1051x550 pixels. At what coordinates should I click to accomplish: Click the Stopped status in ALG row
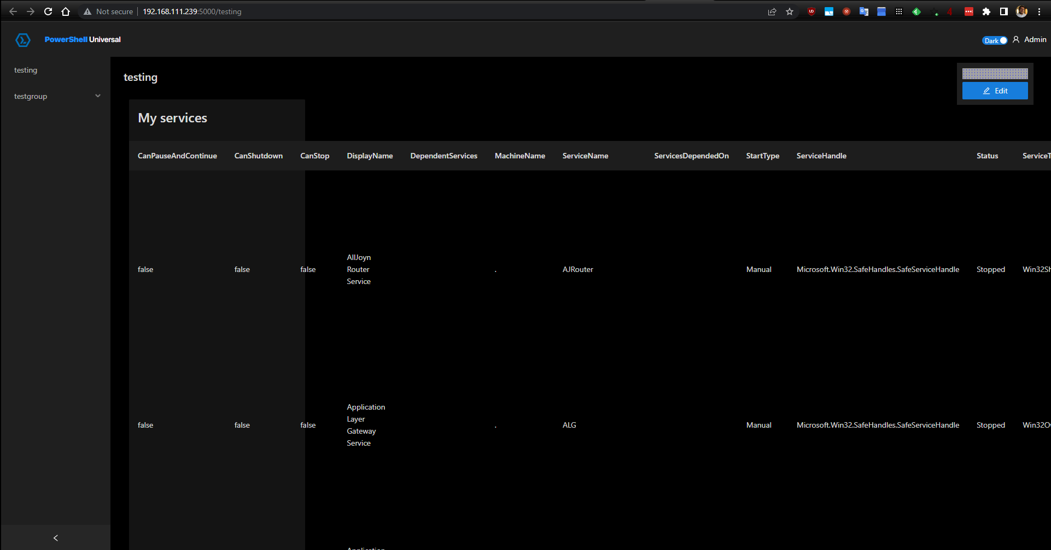tap(991, 425)
